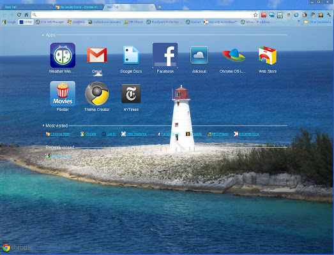This screenshot has height=255, width=334.
Task: Open the Citrix most visited link
Action: coord(134,134)
